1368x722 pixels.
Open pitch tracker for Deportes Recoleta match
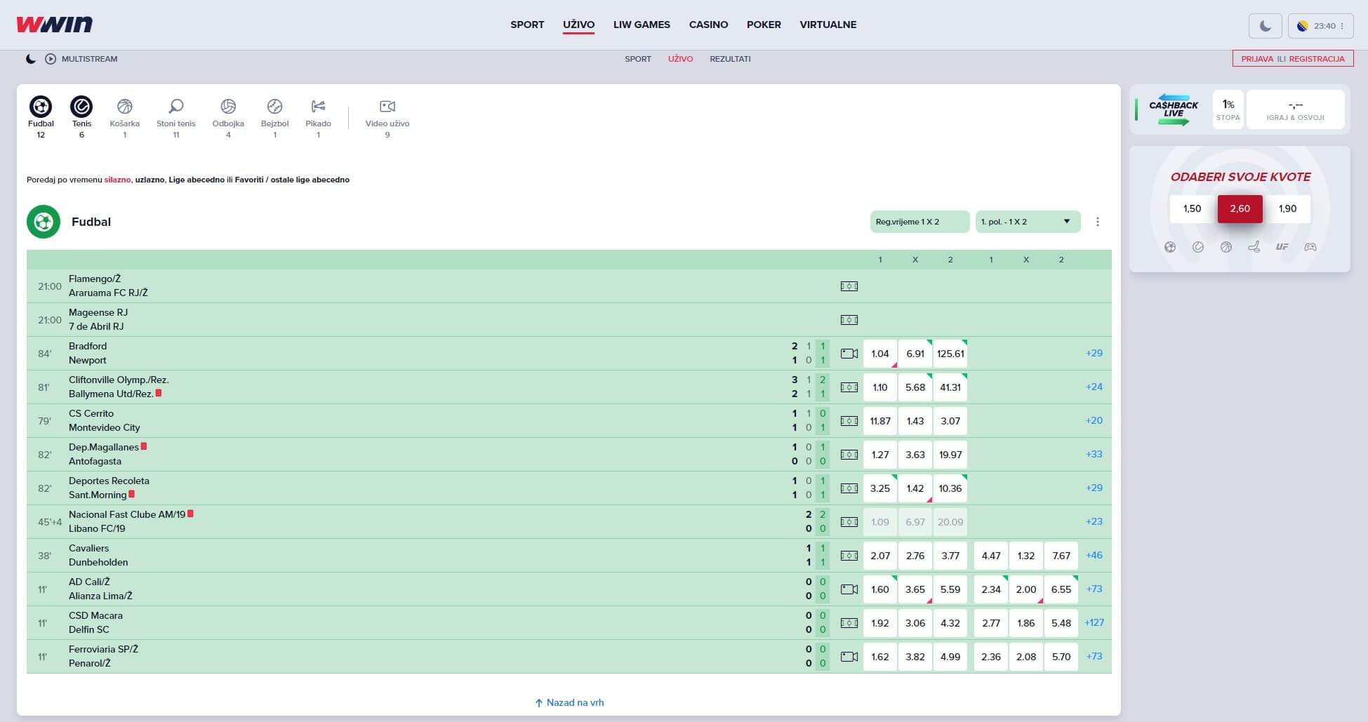click(849, 488)
